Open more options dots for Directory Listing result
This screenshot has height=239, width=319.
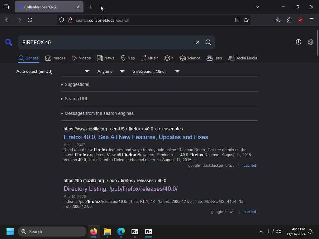point(239,212)
